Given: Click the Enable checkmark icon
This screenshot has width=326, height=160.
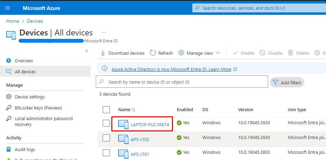Looking at the screenshot, I should pos(235,53).
